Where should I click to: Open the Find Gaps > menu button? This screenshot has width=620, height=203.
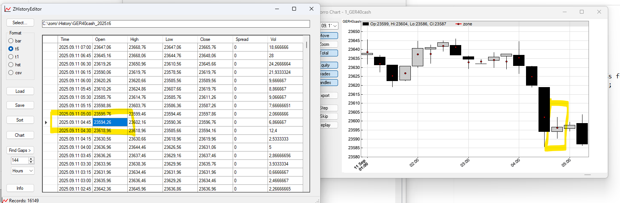pos(20,150)
